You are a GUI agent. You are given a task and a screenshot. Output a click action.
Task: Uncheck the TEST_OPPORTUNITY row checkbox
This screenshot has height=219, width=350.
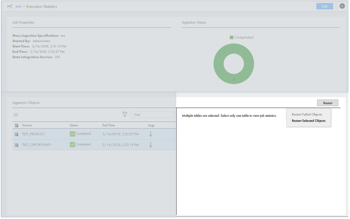[17, 145]
